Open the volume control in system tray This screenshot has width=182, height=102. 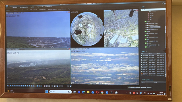tap(151, 93)
